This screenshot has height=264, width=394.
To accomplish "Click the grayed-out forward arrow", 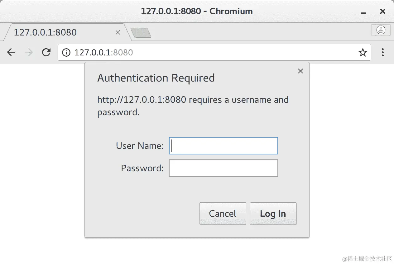I will pyautogui.click(x=29, y=52).
